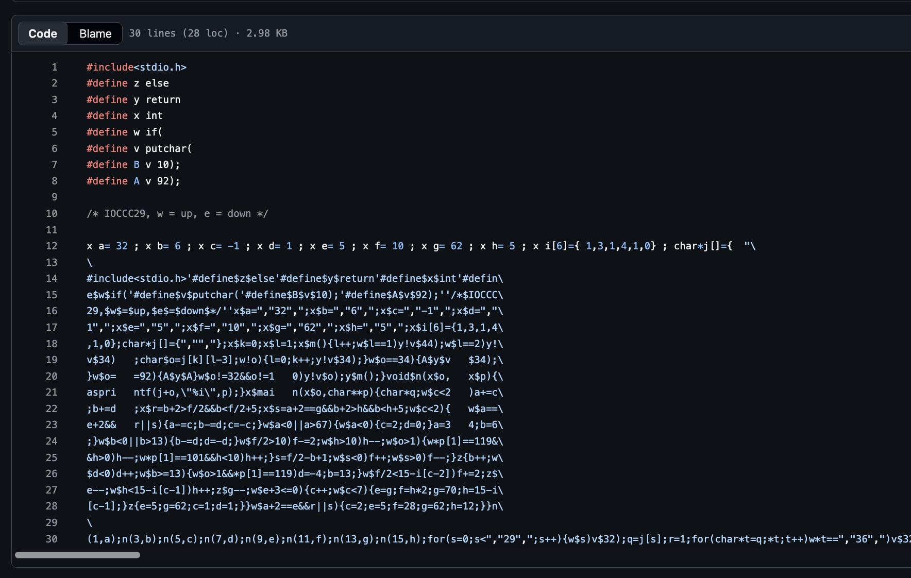Click the comment '/* IOCCC29, w = up, e = down */'
Image resolution: width=911 pixels, height=578 pixels.
(x=177, y=213)
